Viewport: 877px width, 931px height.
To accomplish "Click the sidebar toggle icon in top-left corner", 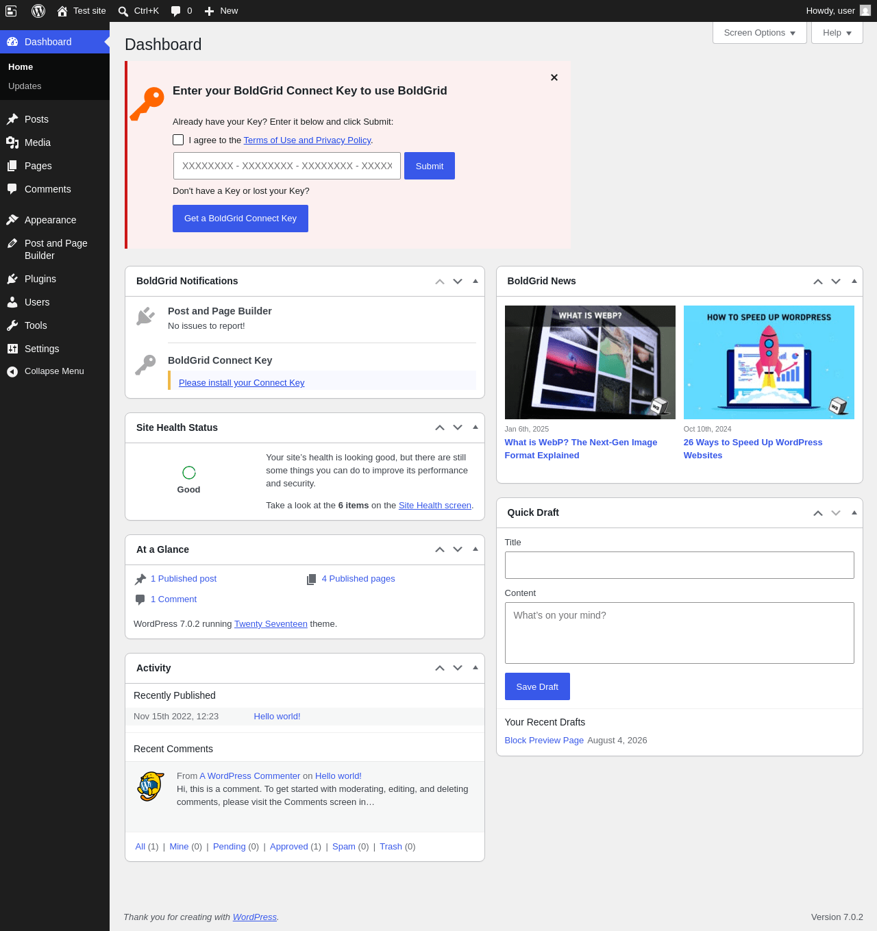I will [11, 10].
